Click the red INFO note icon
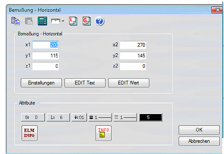The height and width of the screenshot is (154, 224). (103, 133)
